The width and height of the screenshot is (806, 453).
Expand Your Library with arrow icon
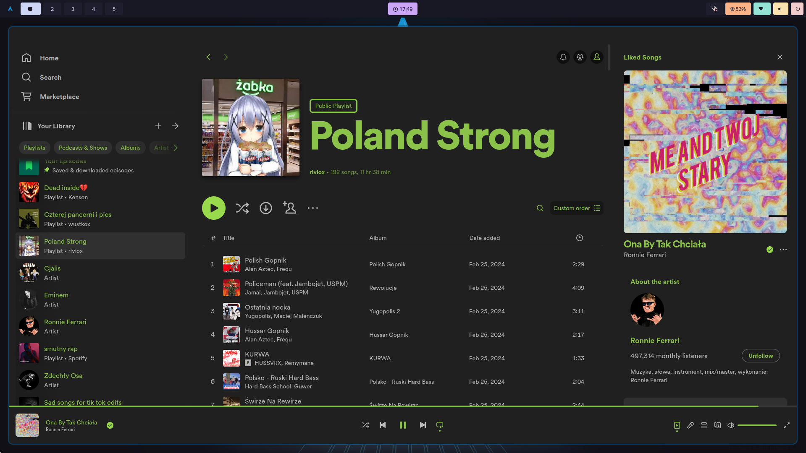[175, 126]
